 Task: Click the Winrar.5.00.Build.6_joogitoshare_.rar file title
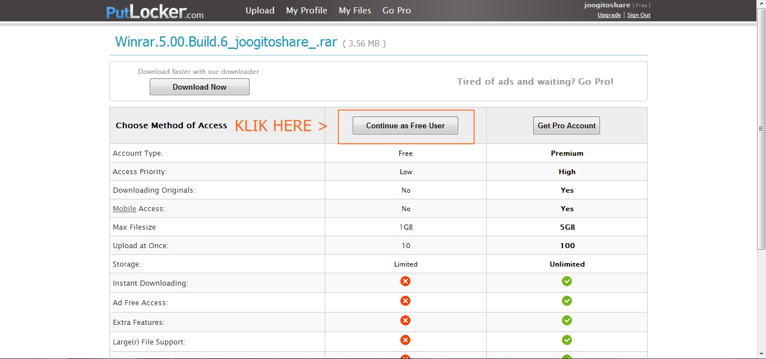tap(226, 42)
